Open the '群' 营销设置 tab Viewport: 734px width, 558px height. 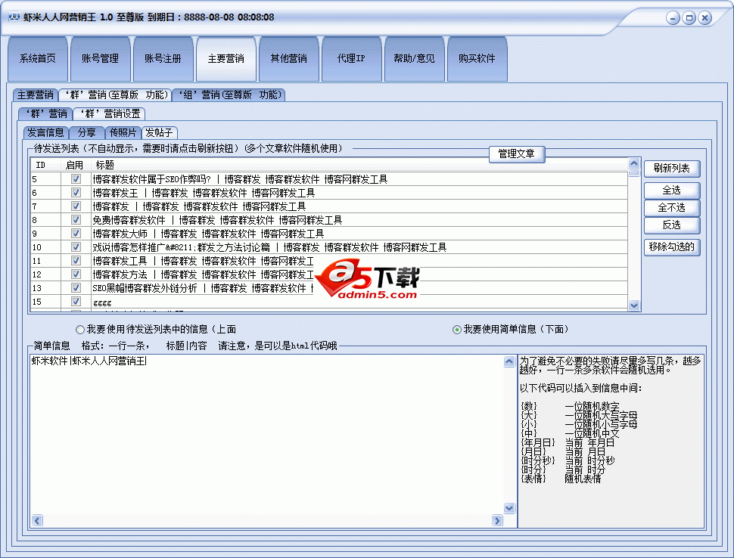(110, 113)
